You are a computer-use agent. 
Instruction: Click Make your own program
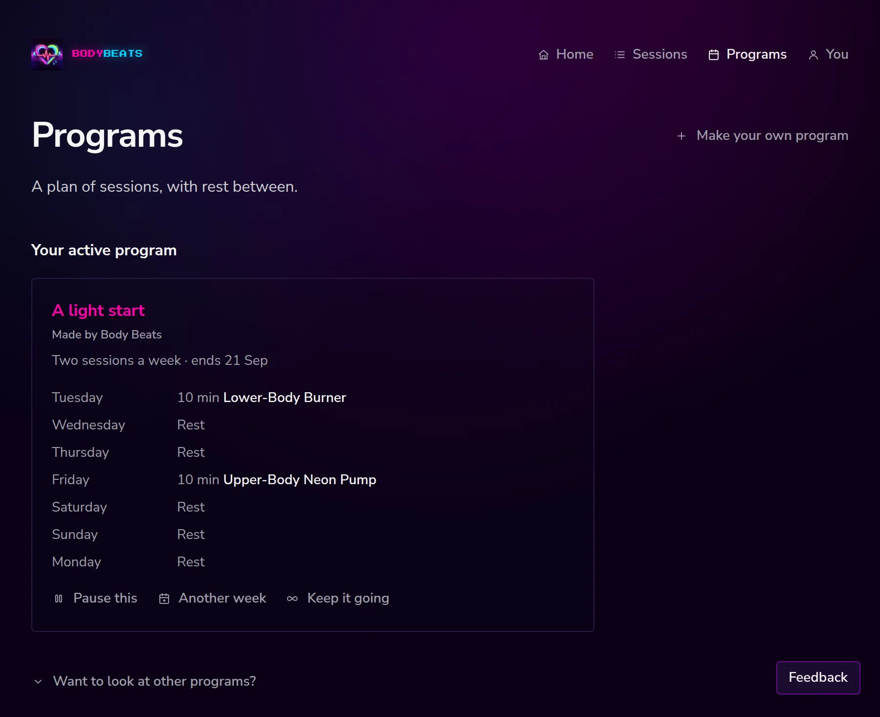tap(762, 135)
